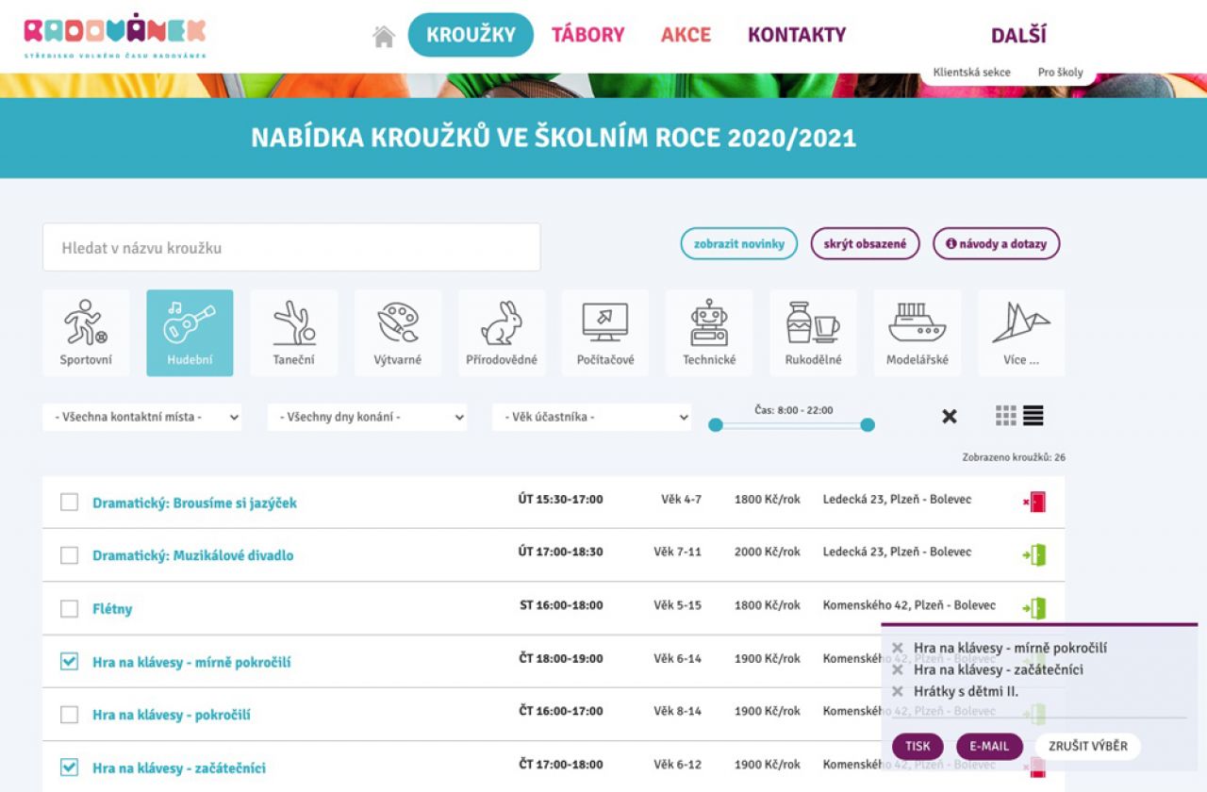The image size is (1207, 792).
Task: Click the zobrazit novinky button
Action: [738, 243]
